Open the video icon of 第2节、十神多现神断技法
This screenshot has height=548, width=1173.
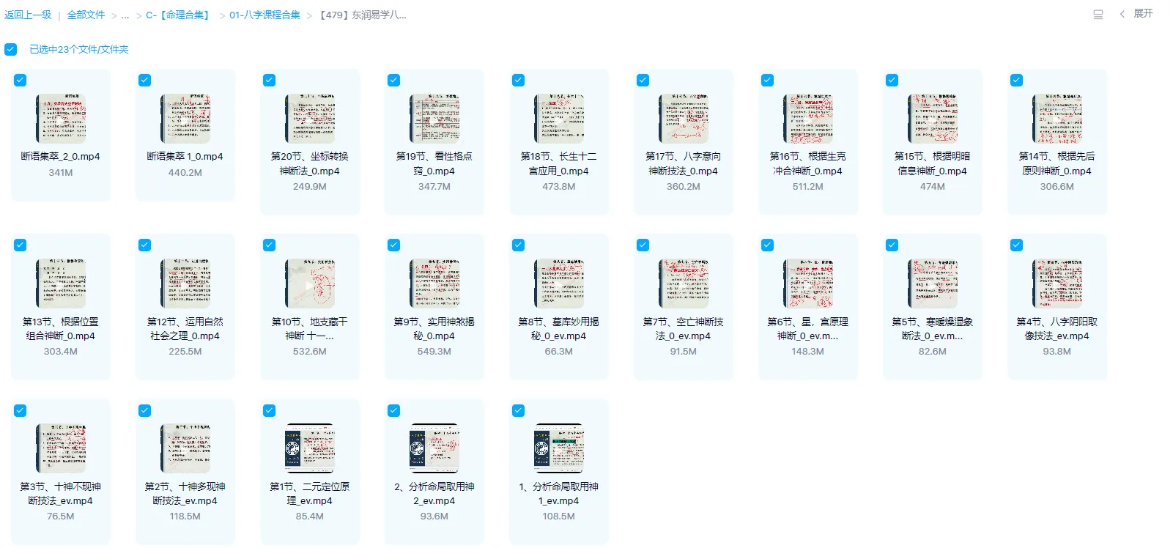[x=185, y=448]
